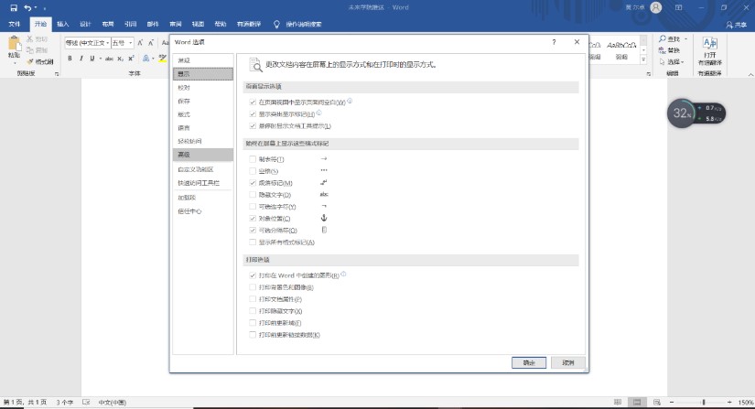Viewport: 755px width, 409px height.
Task: Increase font size with larger A
Action: (x=140, y=43)
